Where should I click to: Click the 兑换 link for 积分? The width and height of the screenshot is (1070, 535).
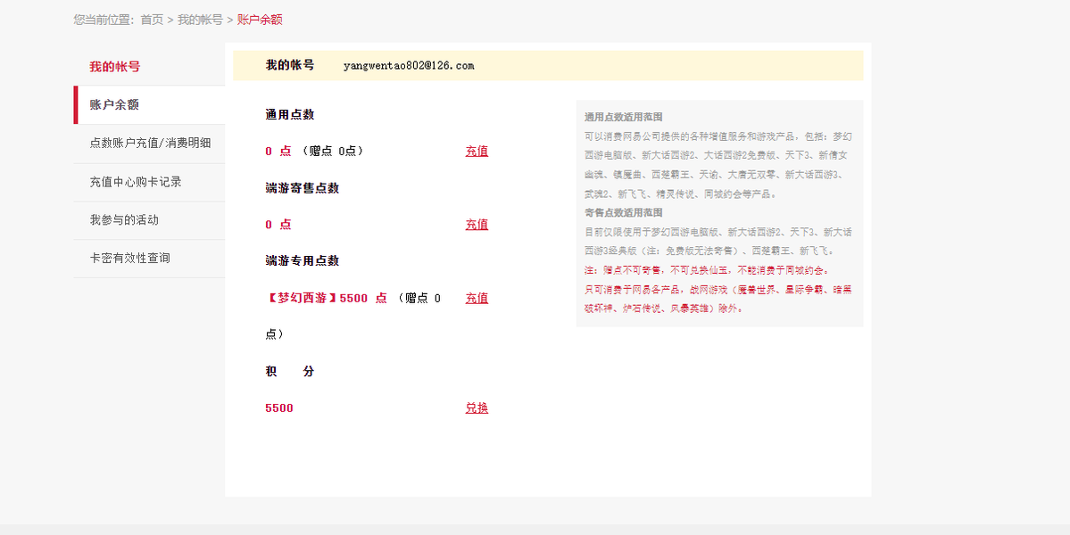pos(477,408)
